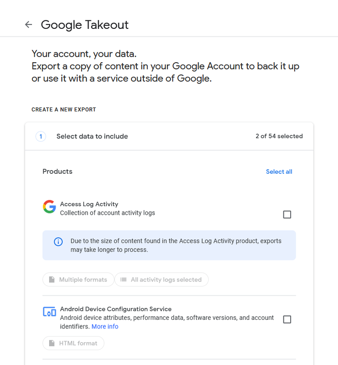Image resolution: width=338 pixels, height=365 pixels.
Task: Click the CREATE A NEW EXPORT section label
Action: 64,109
